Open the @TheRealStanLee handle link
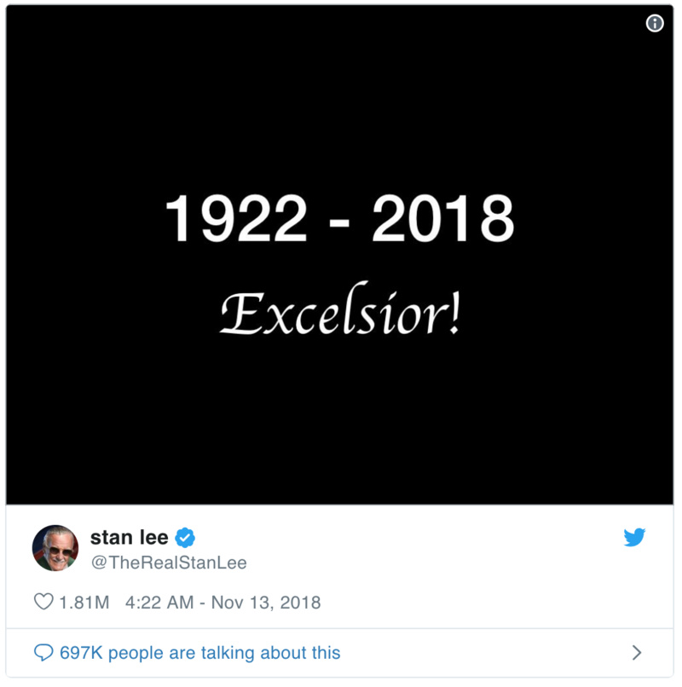682x687 pixels. point(168,563)
